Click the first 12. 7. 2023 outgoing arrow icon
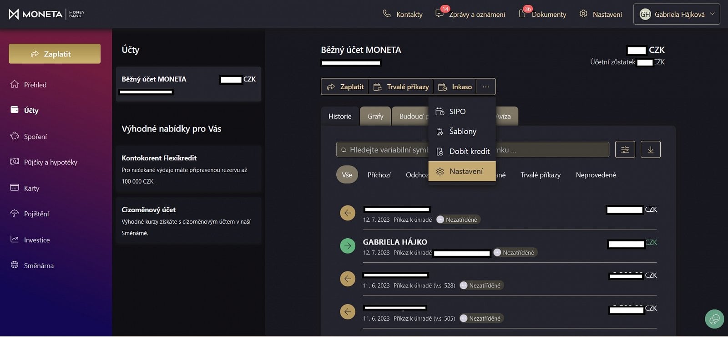This screenshot has height=337, width=728. 348,213
